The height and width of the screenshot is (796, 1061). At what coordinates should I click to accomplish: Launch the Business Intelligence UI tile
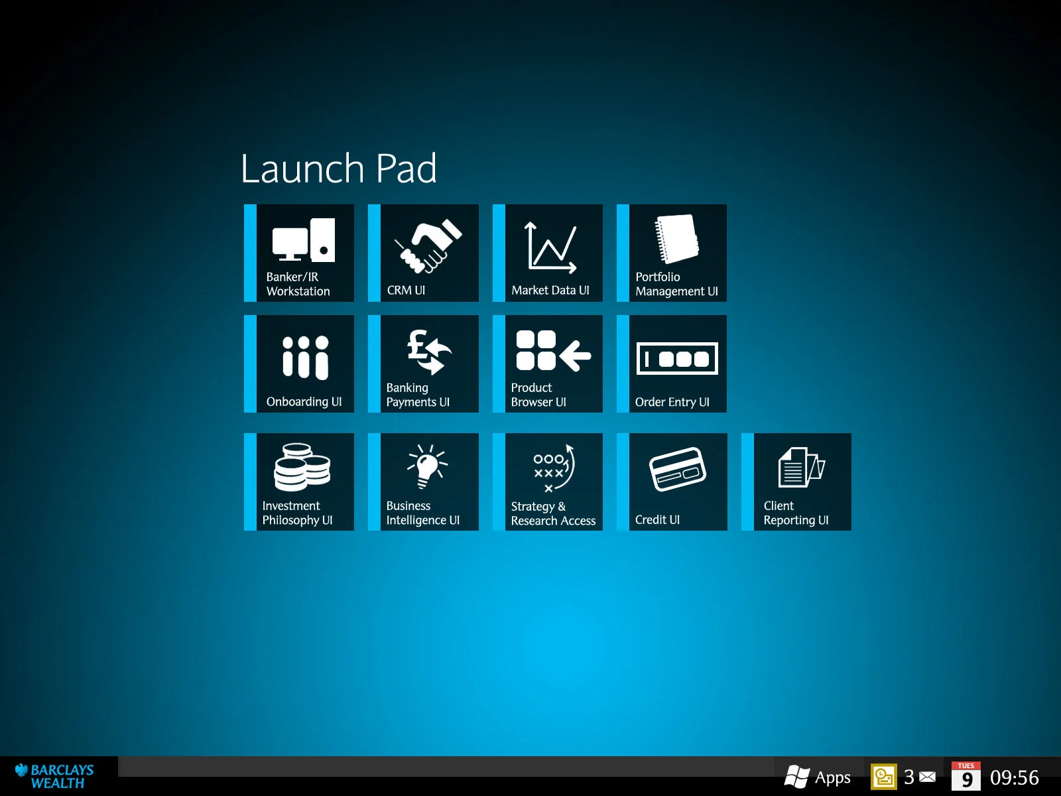428,482
